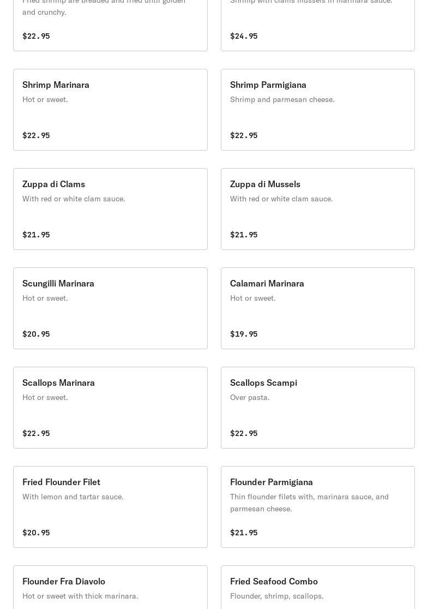The height and width of the screenshot is (609, 428).
Task: Open the Zuppa di Mussels item
Action: tap(318, 209)
